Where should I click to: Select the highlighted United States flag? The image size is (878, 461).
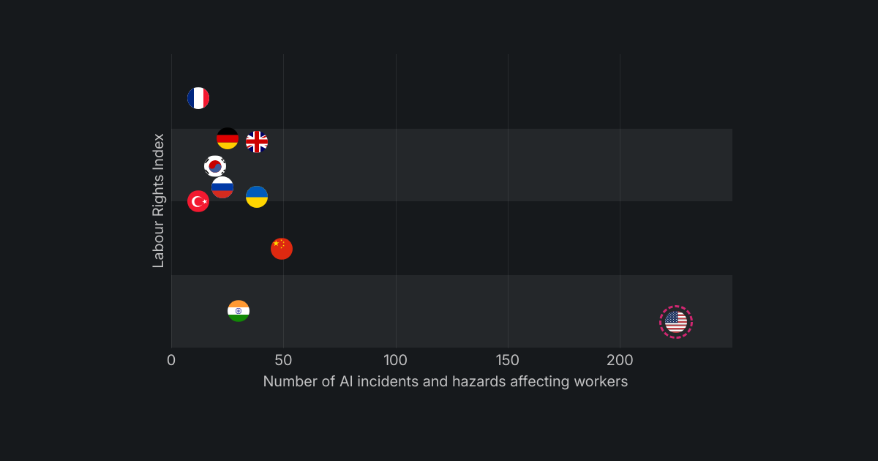[x=676, y=322]
